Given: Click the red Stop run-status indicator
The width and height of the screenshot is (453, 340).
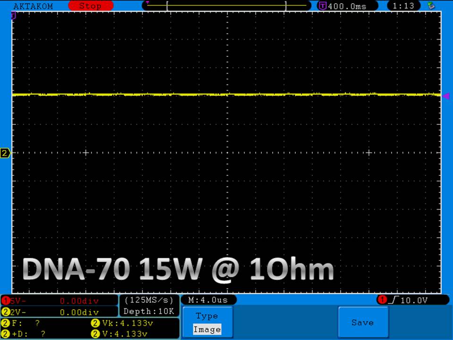Looking at the screenshot, I should coord(90,6).
